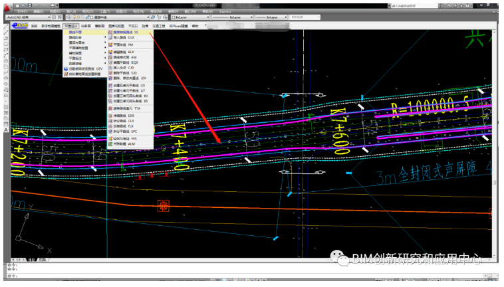Click the AutoCAD application logo button
Viewport: 504px width, 287px height.
point(7,7)
